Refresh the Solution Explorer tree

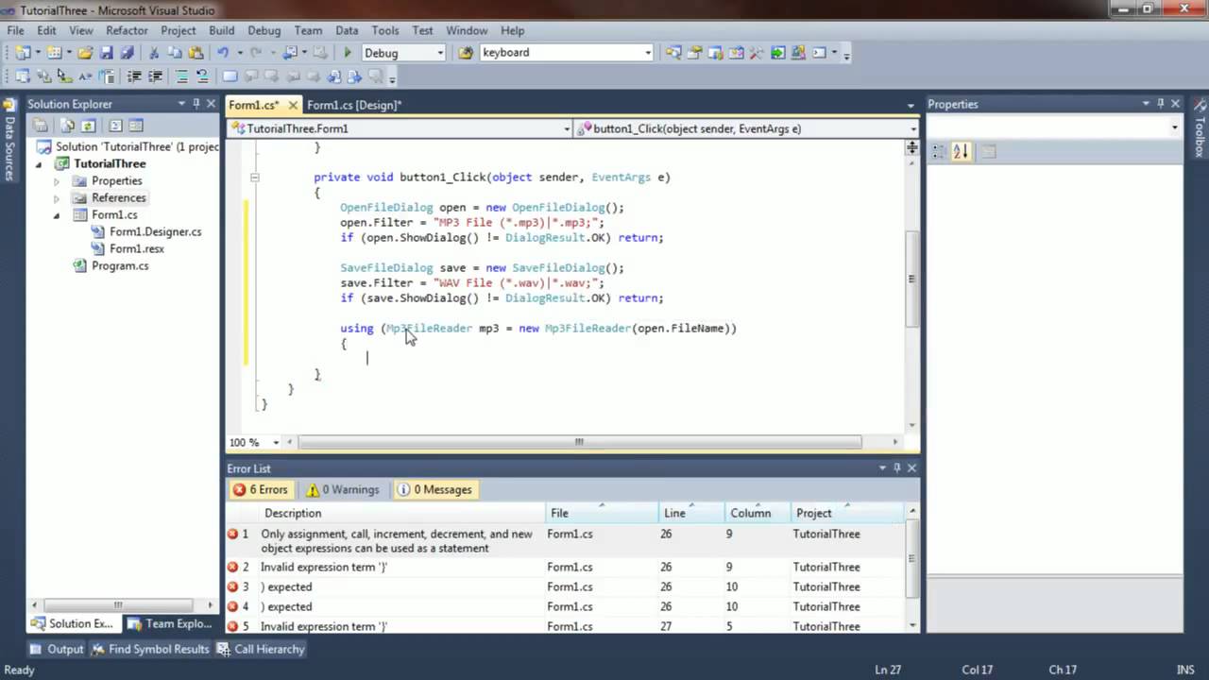pos(88,126)
